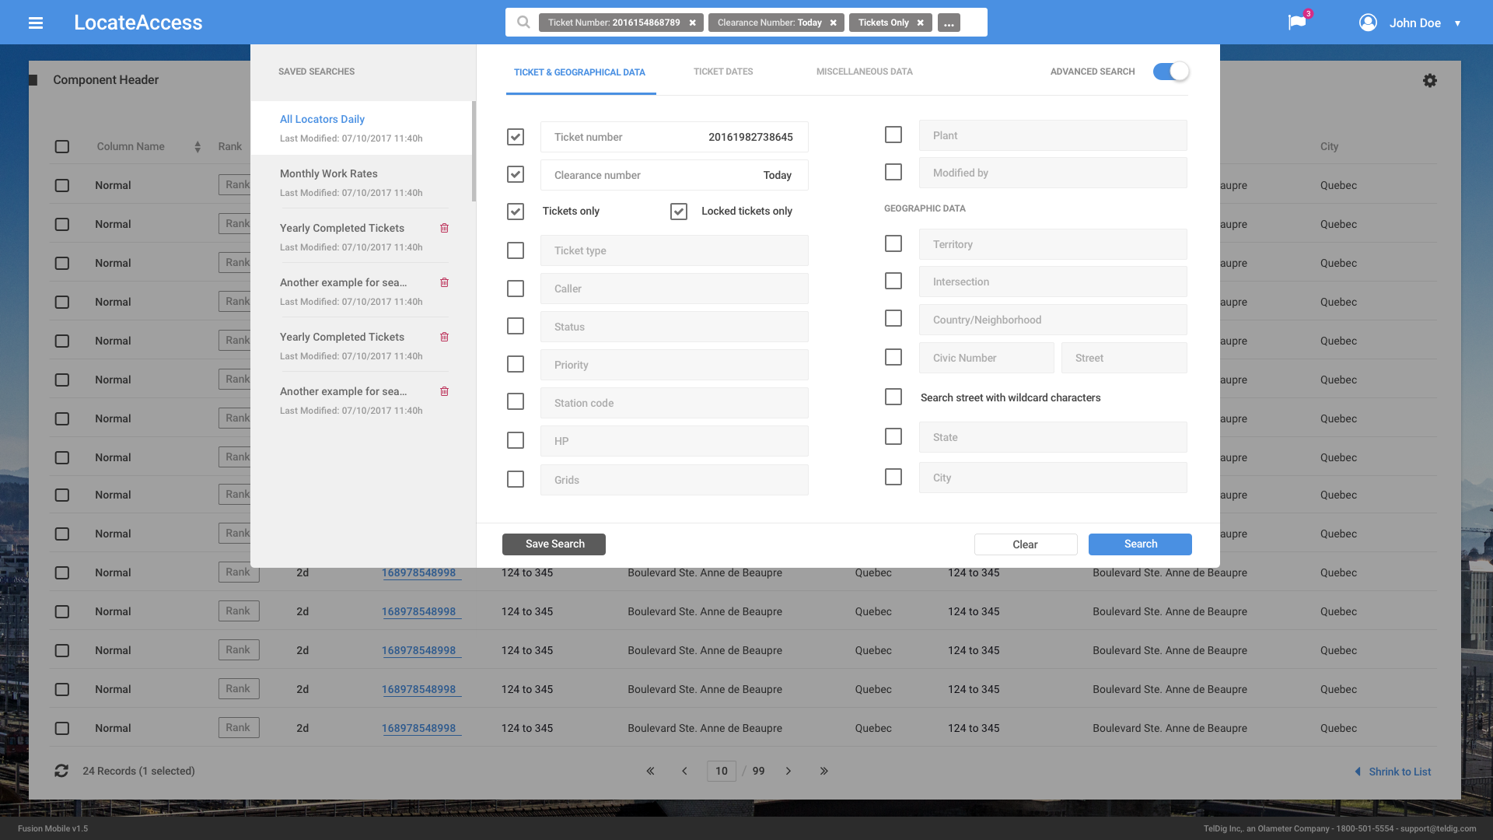Check the Territory filter checkbox
Screen dimensions: 1493x840
point(893,244)
